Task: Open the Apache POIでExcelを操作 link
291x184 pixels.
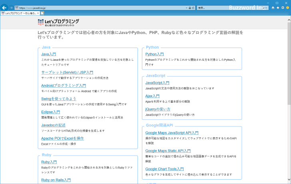Action: (x=62, y=138)
